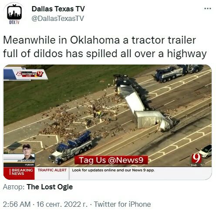
Task: Click the Автор label before author name
Action: tap(14, 187)
